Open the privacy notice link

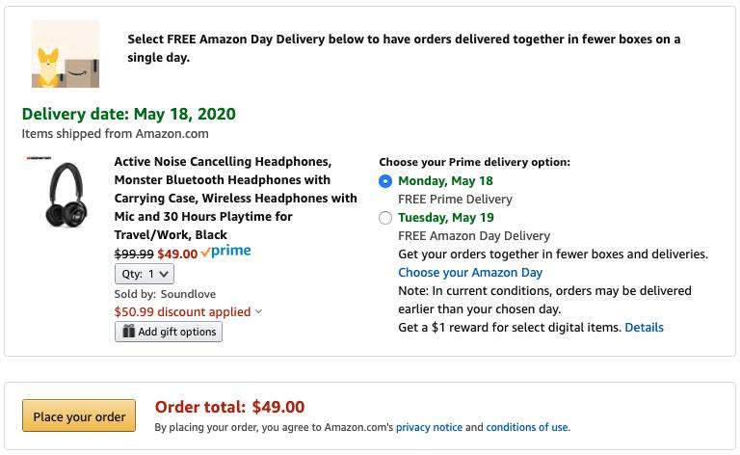[x=430, y=427]
